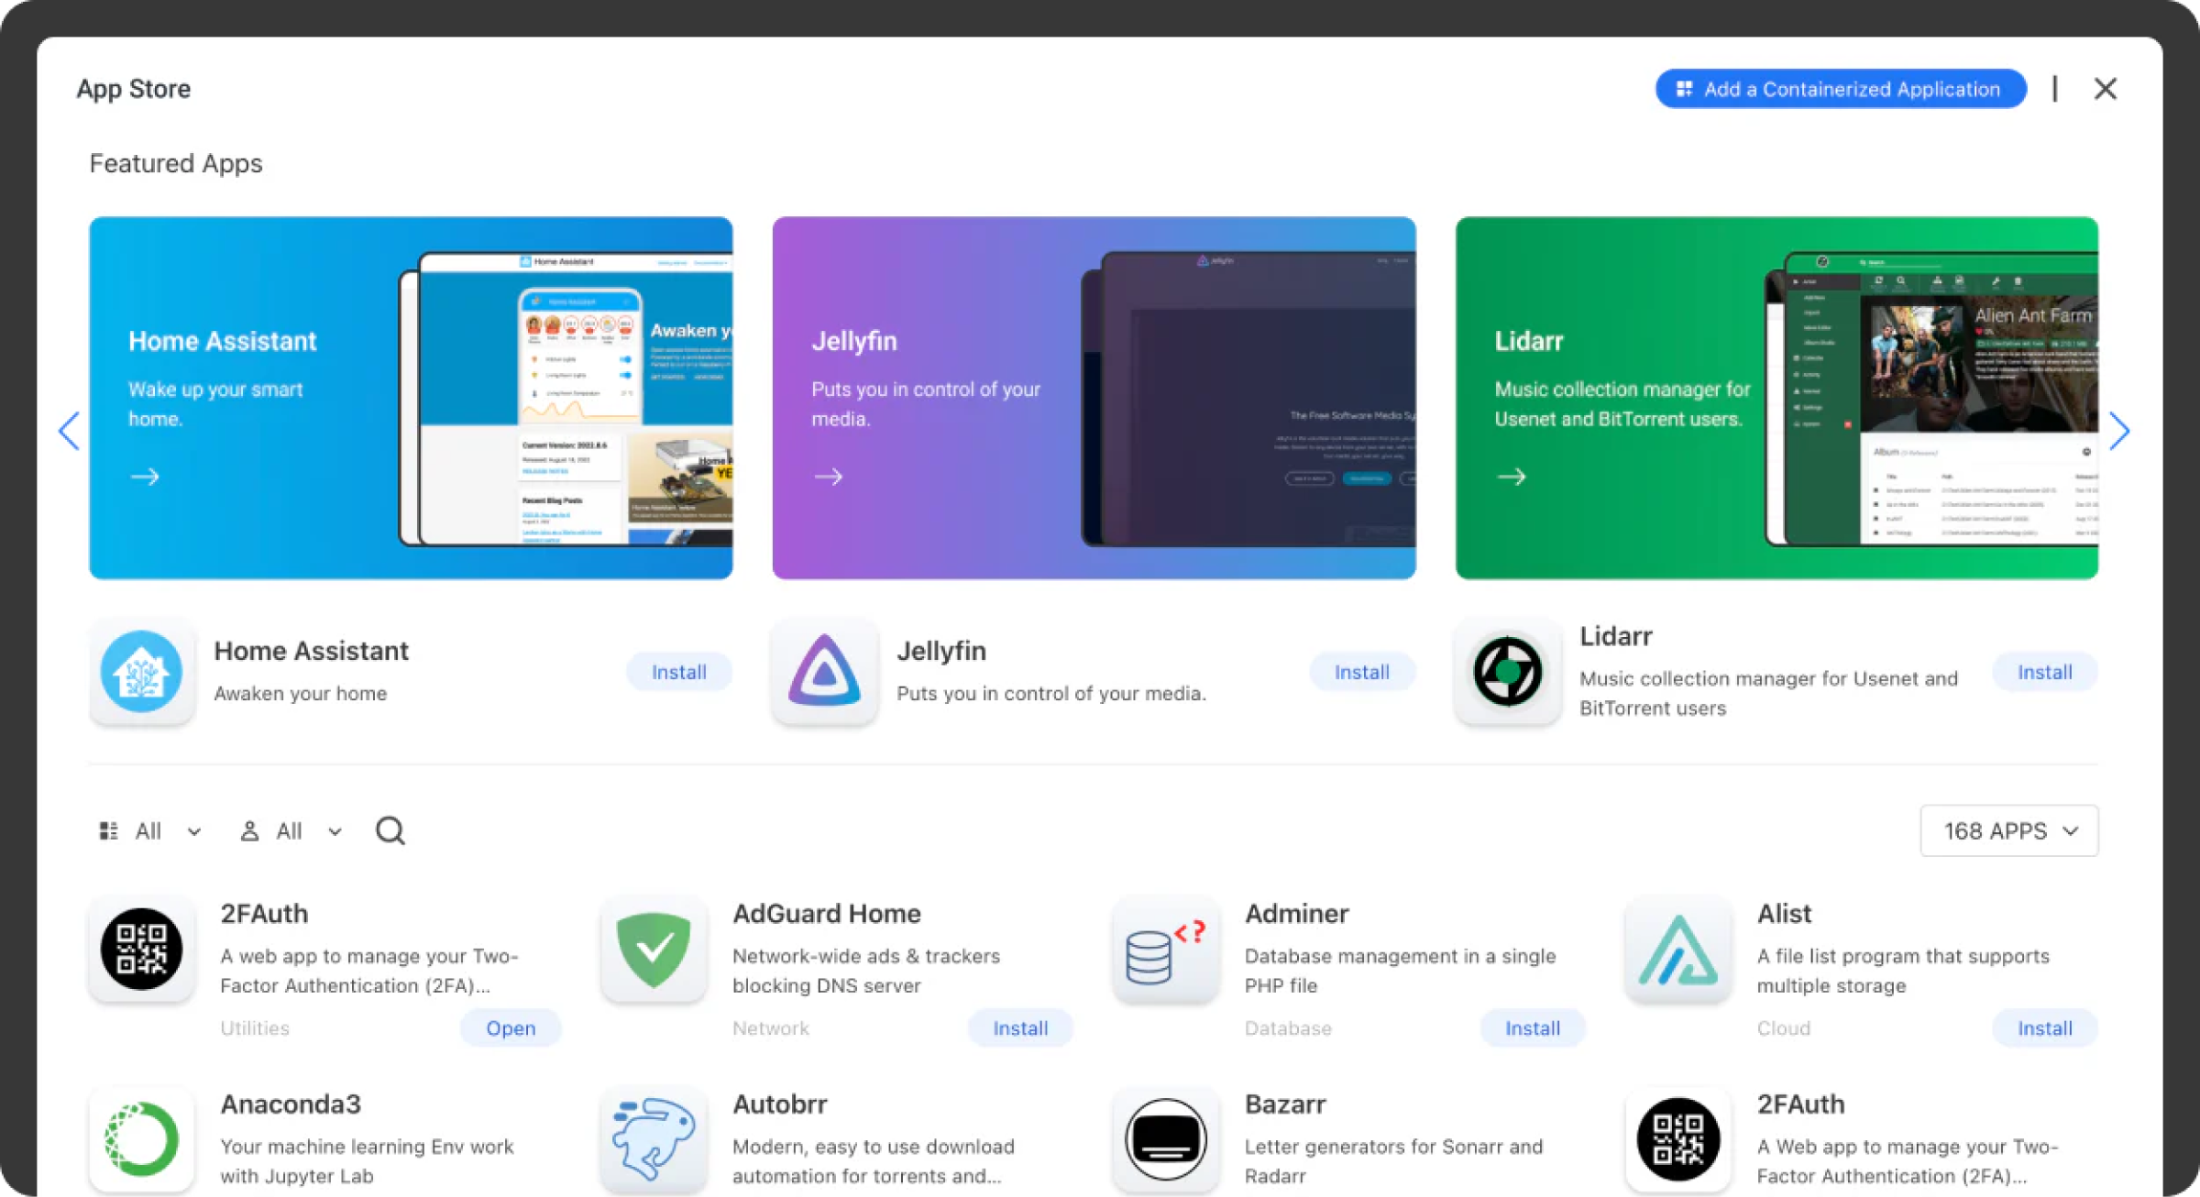2200x1197 pixels.
Task: Click the Home Assistant app icon
Action: pyautogui.click(x=141, y=671)
